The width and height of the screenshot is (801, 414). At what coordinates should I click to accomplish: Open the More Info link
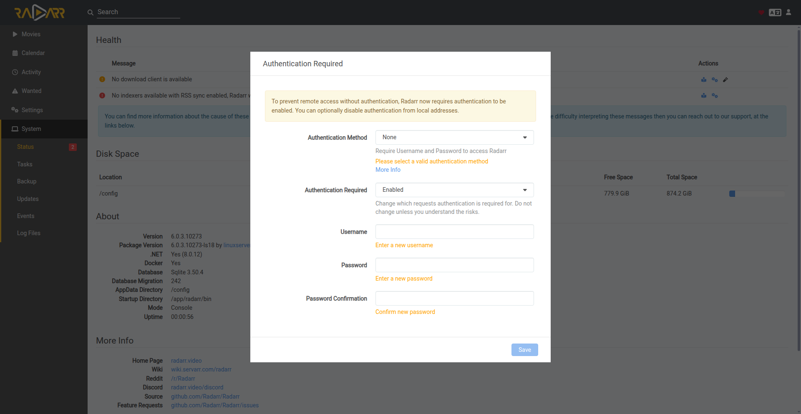pos(388,170)
